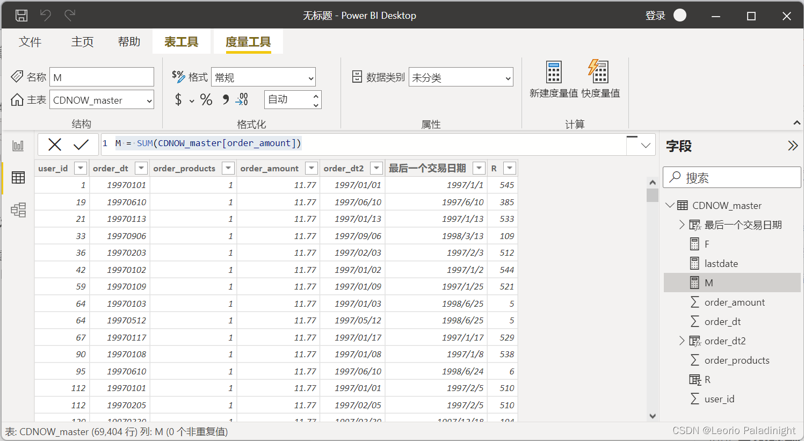The height and width of the screenshot is (441, 804).
Task: Collapse the CDNOW_master table tree
Action: click(670, 205)
